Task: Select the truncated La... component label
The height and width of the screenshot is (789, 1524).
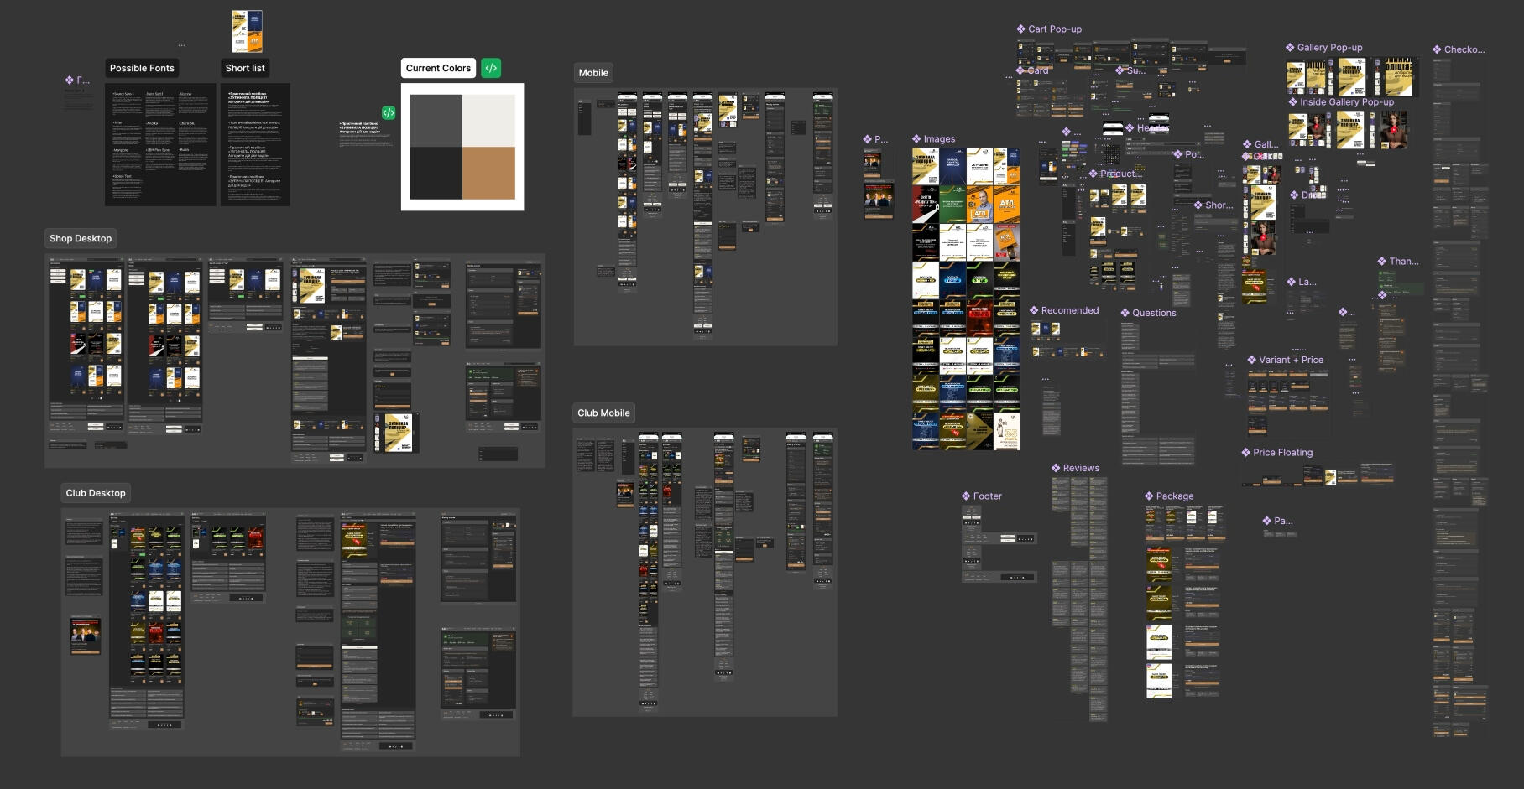Action: pyautogui.click(x=1307, y=282)
